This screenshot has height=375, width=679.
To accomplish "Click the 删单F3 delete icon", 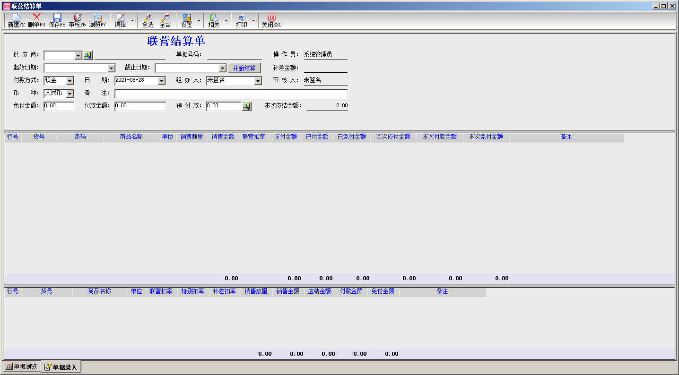I will 36,20.
